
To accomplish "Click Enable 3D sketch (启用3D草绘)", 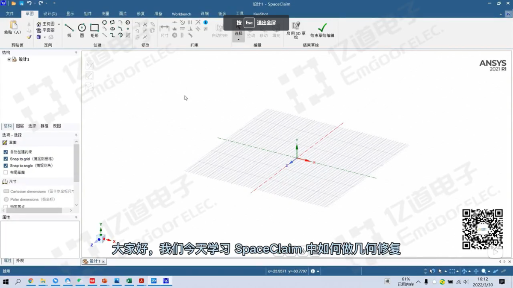I will (x=296, y=30).
